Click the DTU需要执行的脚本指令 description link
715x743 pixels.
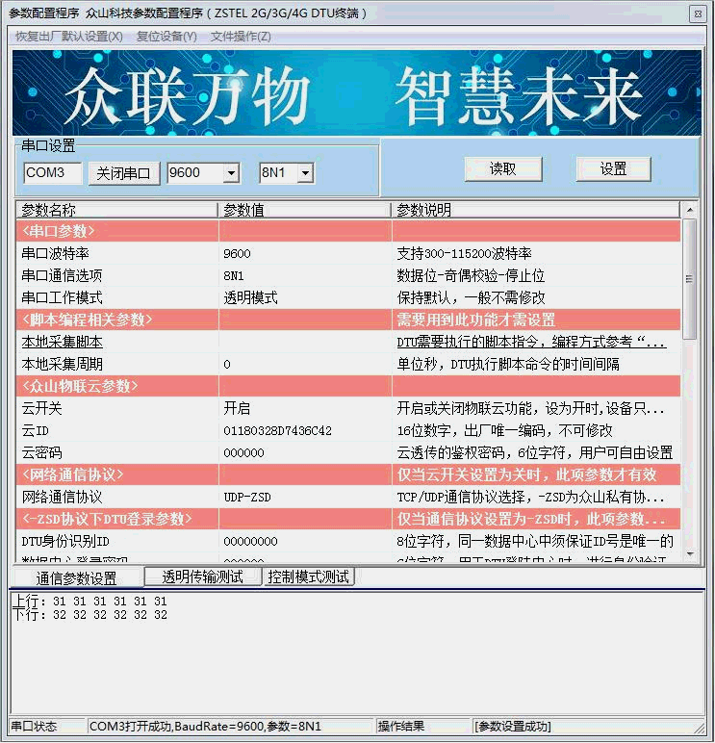tap(531, 342)
